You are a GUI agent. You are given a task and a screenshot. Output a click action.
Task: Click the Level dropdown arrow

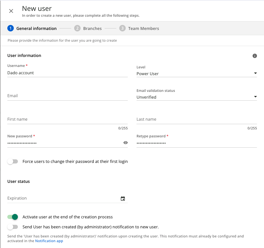click(255, 73)
